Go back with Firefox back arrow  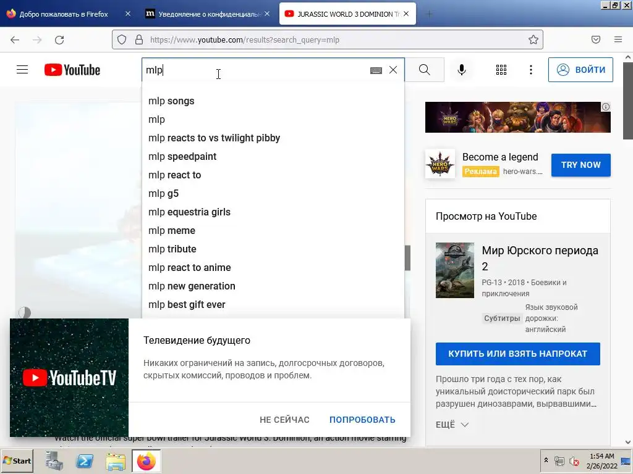(15, 39)
